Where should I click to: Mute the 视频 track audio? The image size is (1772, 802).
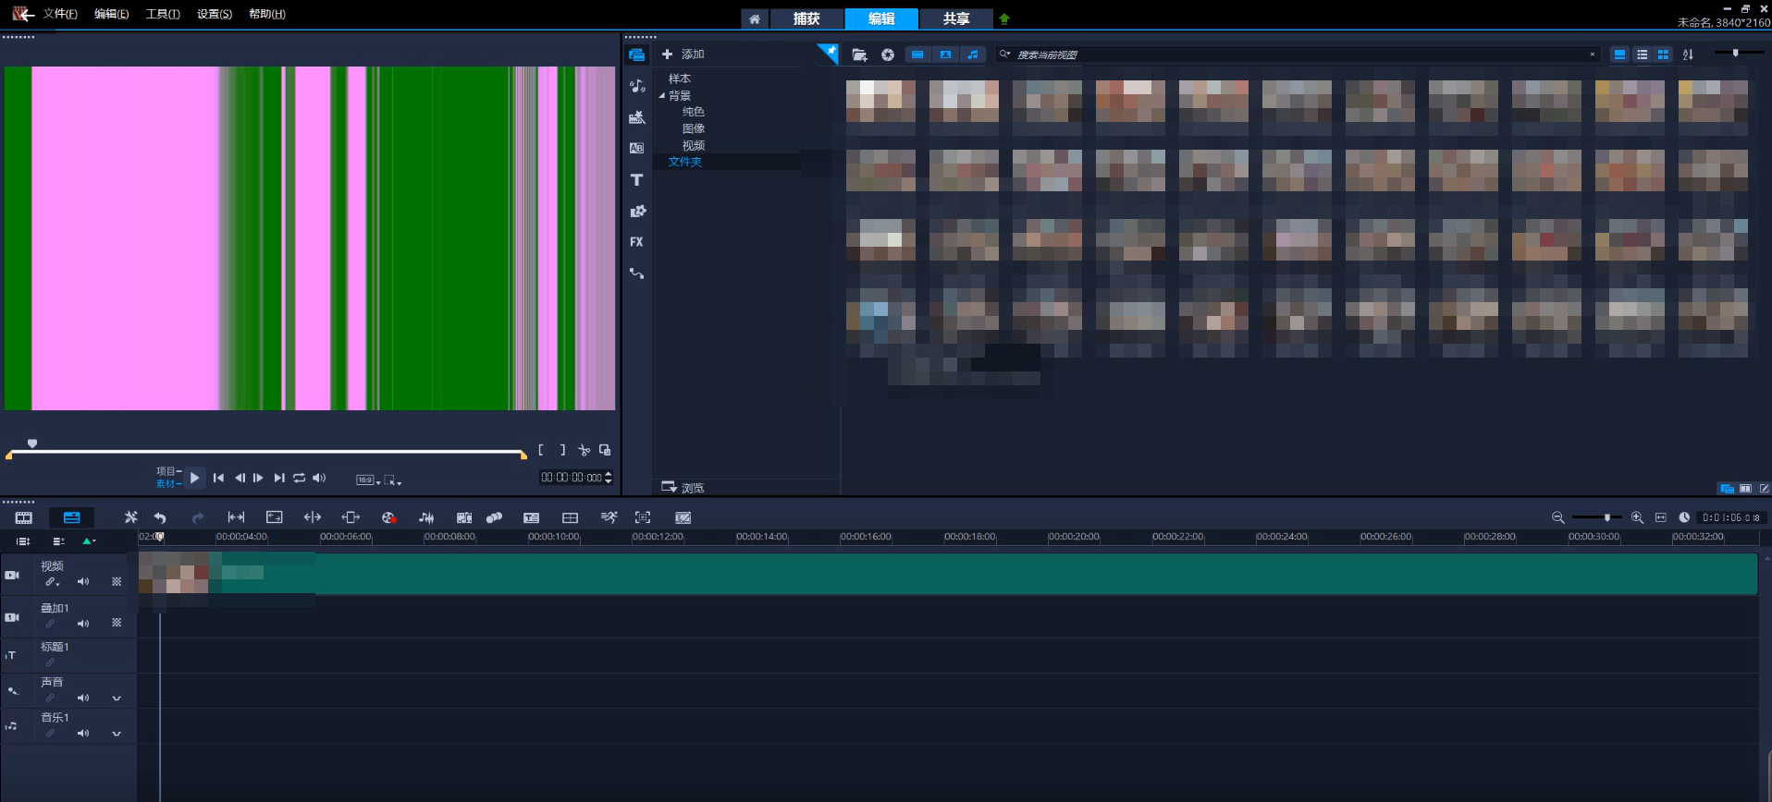[x=83, y=582]
